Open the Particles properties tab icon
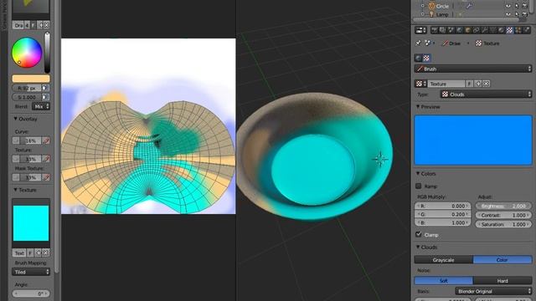 [x=518, y=30]
